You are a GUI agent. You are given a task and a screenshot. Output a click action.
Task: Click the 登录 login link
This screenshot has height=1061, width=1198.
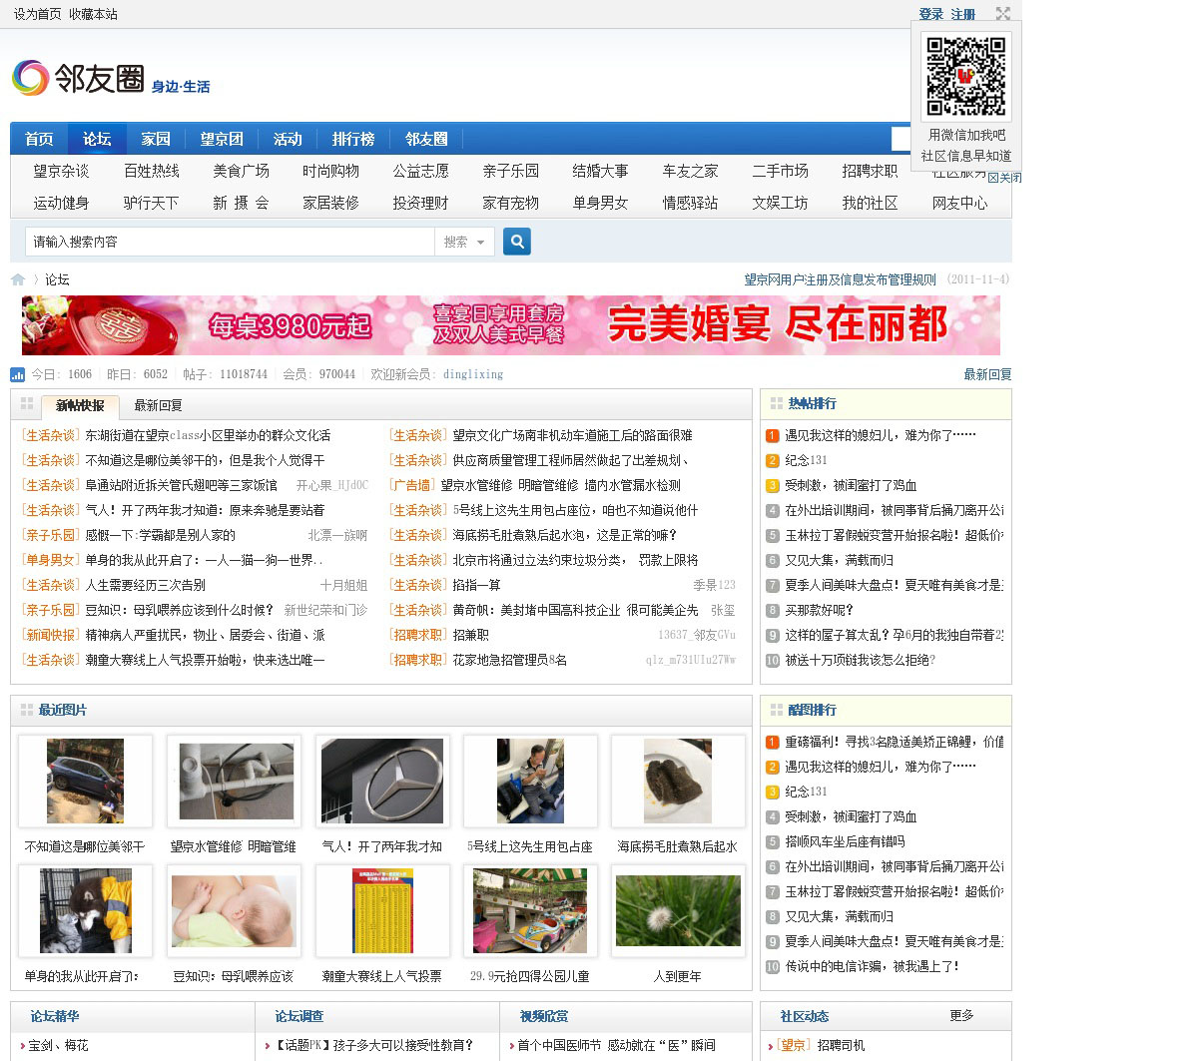pos(930,14)
